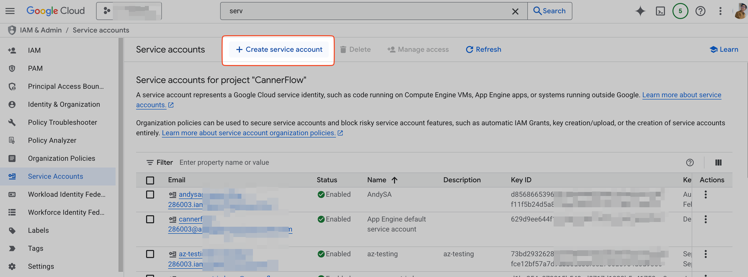Image resolution: width=748 pixels, height=277 pixels.
Task: Click the IAM & Admin shield icon
Action: 12,30
